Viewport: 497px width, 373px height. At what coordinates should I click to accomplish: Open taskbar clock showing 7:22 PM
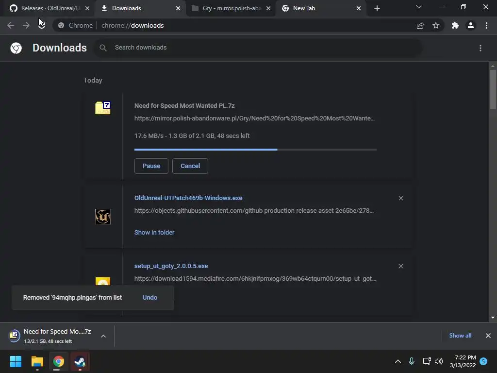[463, 361]
